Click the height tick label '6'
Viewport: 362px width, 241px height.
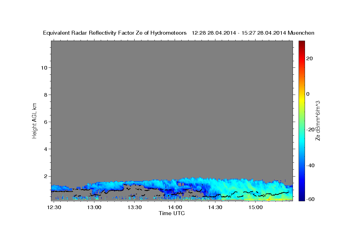point(45,122)
